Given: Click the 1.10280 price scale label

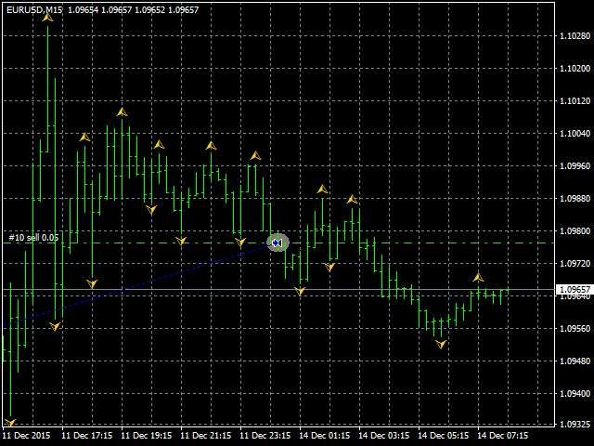Looking at the screenshot, I should click(x=575, y=36).
